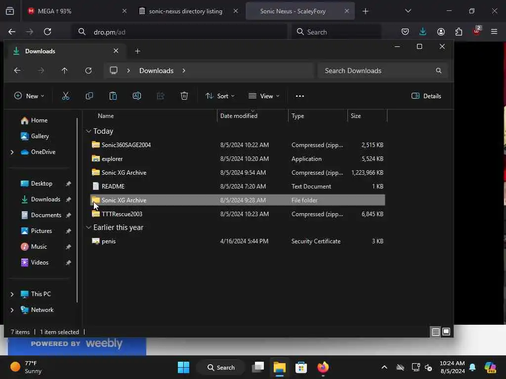
Task: Collapse the Today group
Action: pyautogui.click(x=88, y=131)
